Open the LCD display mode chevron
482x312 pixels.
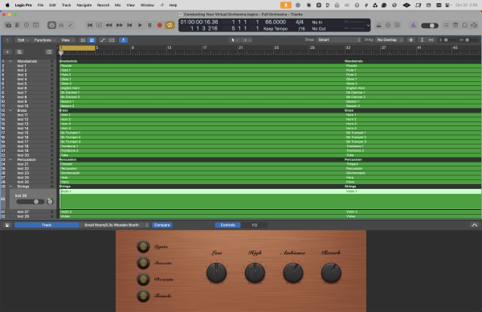click(x=368, y=26)
